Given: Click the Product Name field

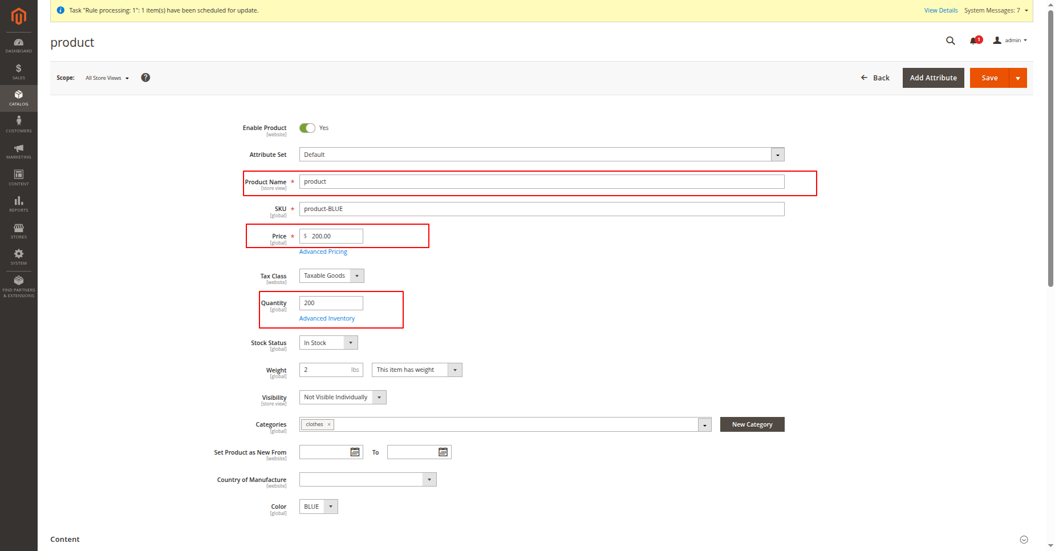Looking at the screenshot, I should click(x=542, y=182).
